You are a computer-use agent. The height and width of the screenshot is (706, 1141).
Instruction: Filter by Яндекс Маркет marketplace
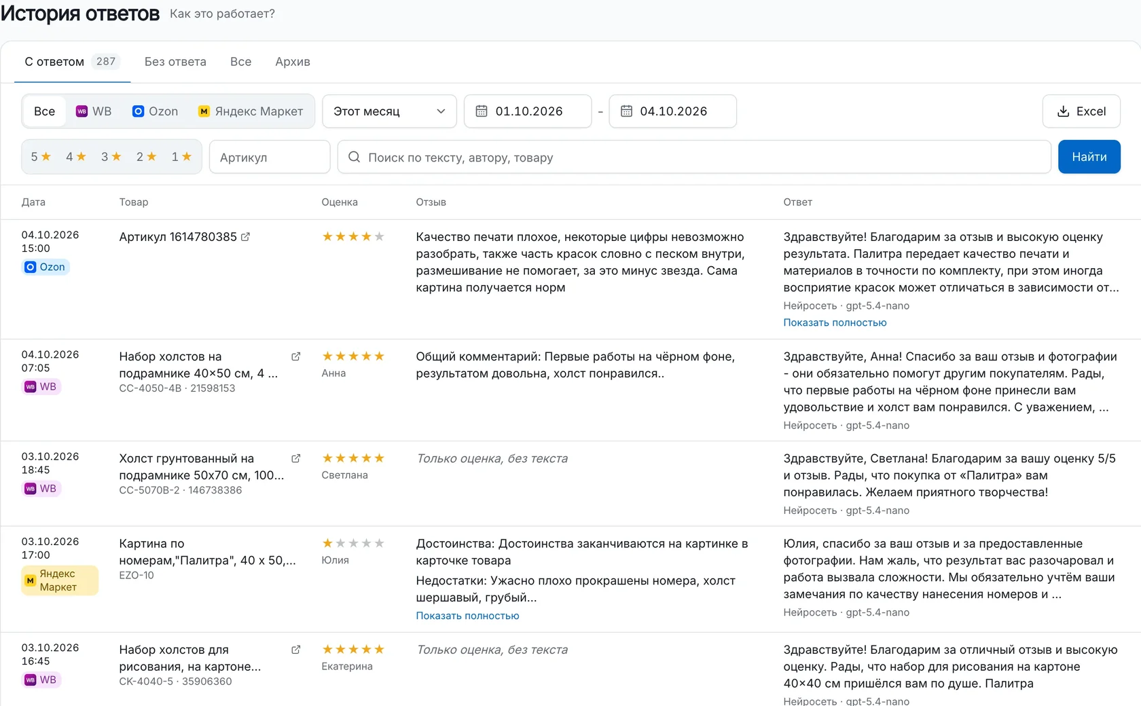click(250, 111)
